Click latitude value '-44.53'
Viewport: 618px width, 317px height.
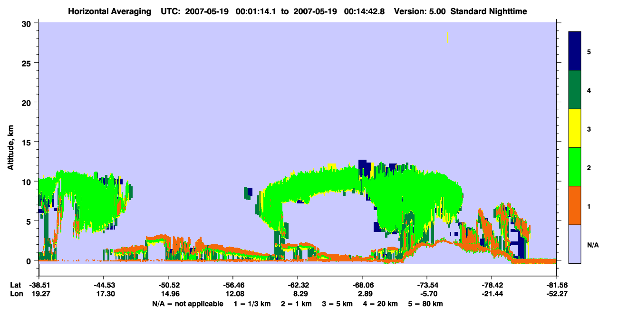tap(104, 285)
